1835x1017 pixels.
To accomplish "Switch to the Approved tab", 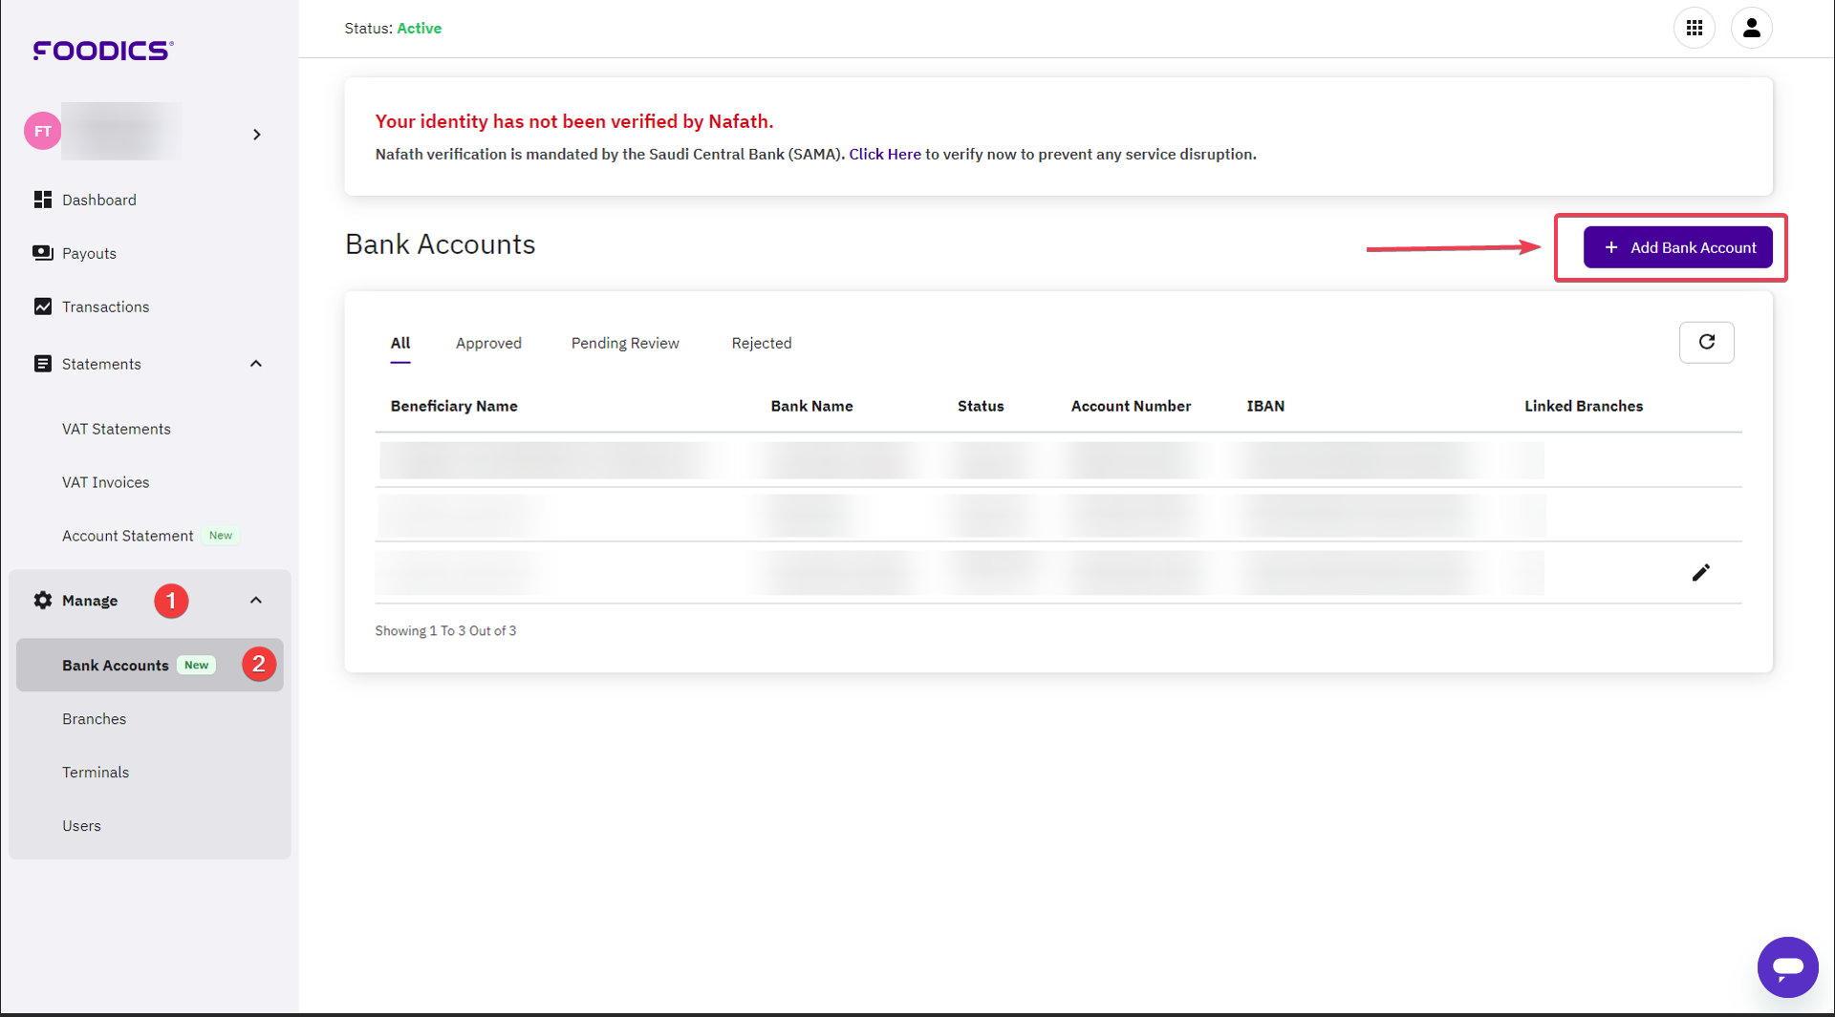I will pyautogui.click(x=488, y=343).
